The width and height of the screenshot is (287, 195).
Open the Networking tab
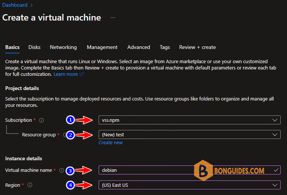click(x=63, y=47)
